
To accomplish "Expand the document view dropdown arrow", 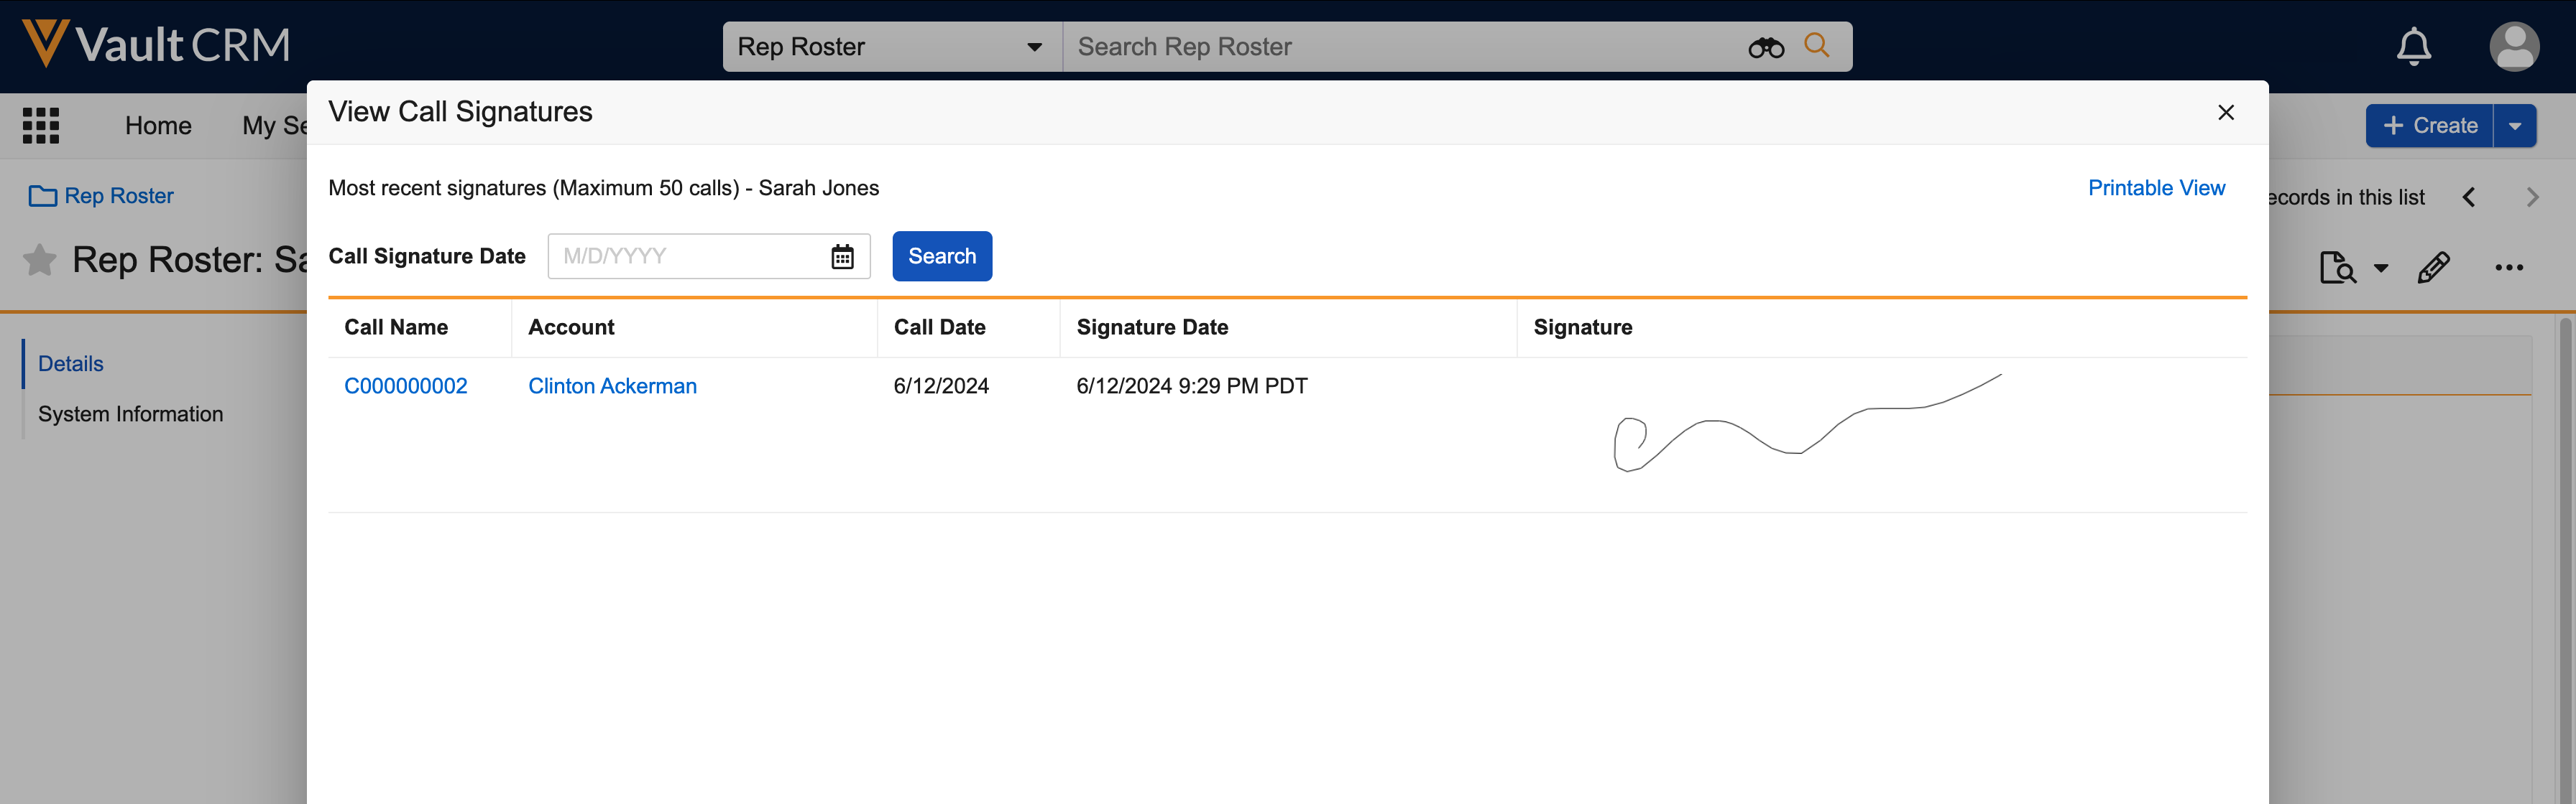I will 2381,268.
